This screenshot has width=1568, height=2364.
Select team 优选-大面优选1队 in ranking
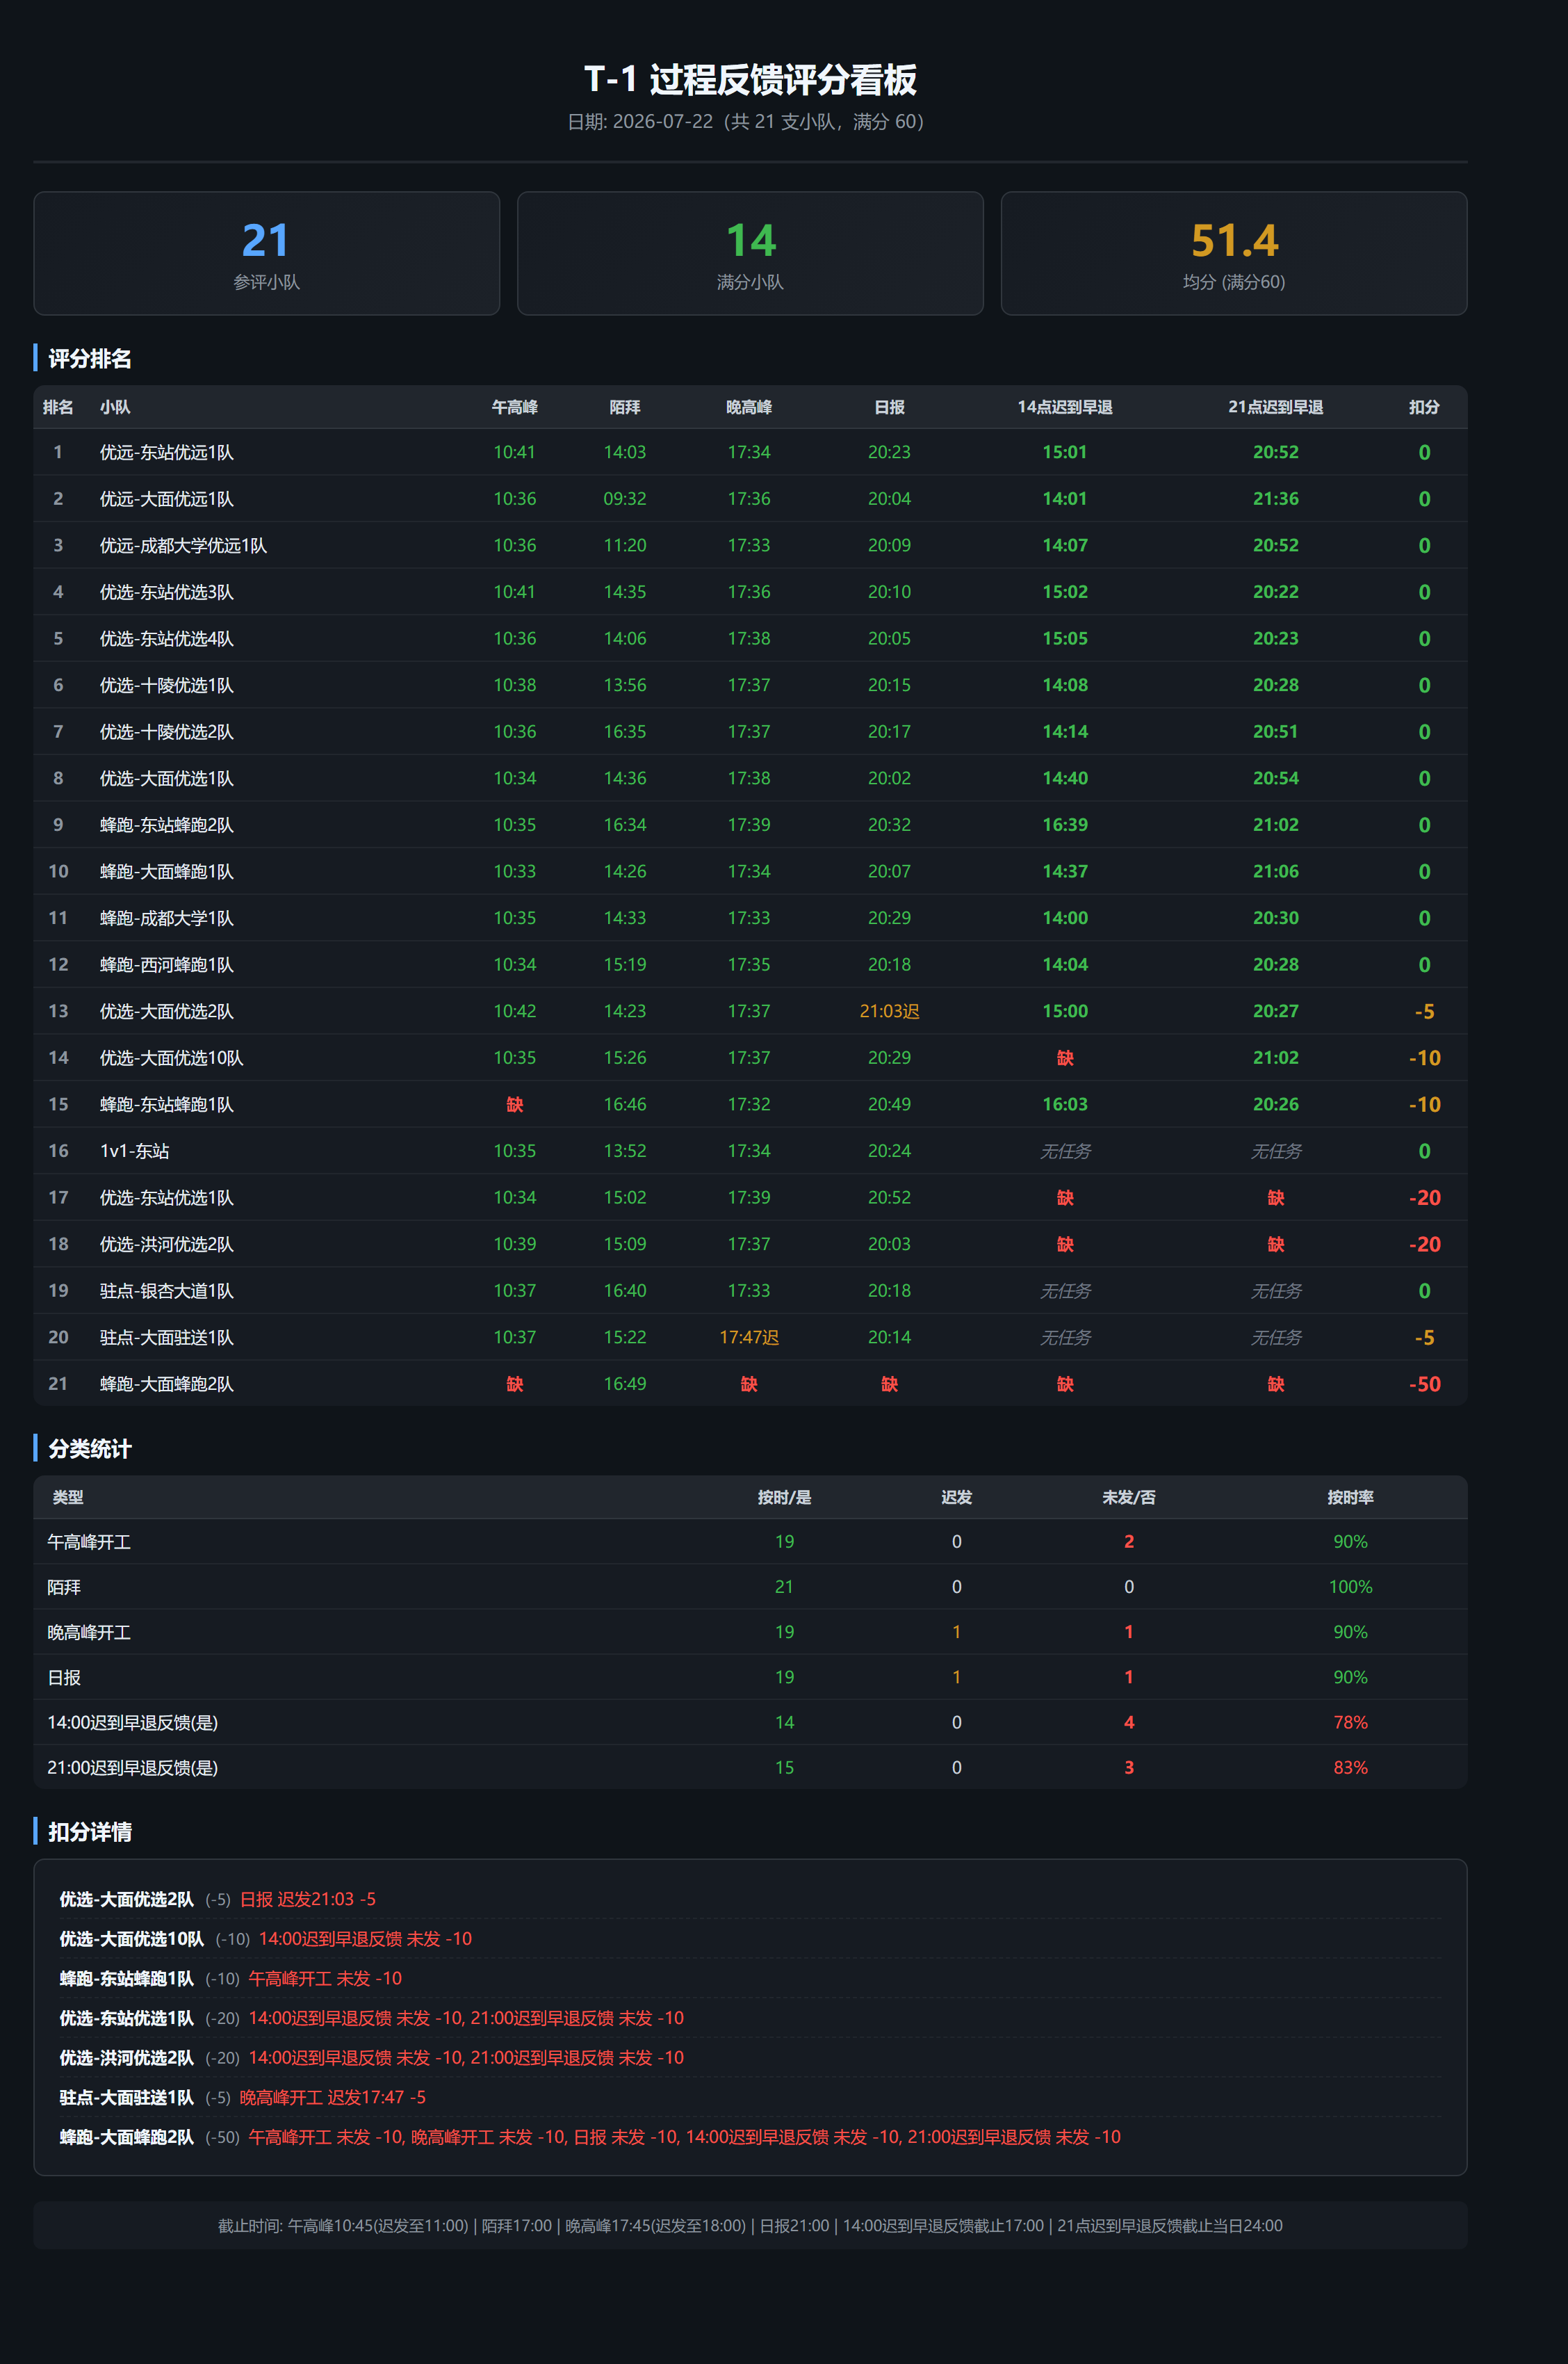pyautogui.click(x=167, y=778)
